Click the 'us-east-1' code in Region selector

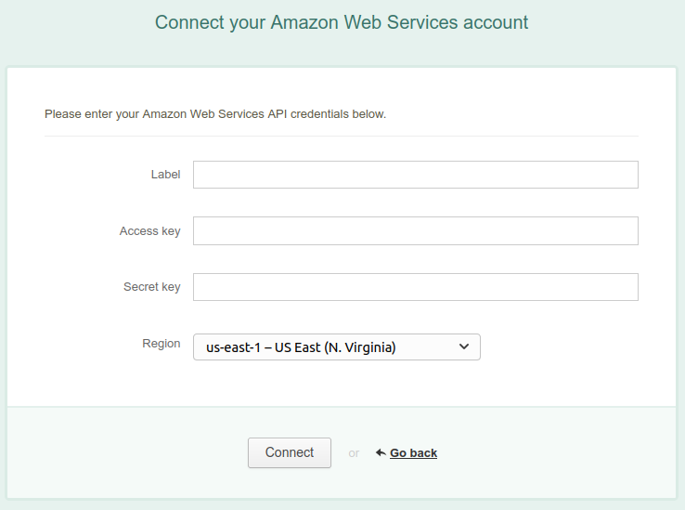click(233, 347)
